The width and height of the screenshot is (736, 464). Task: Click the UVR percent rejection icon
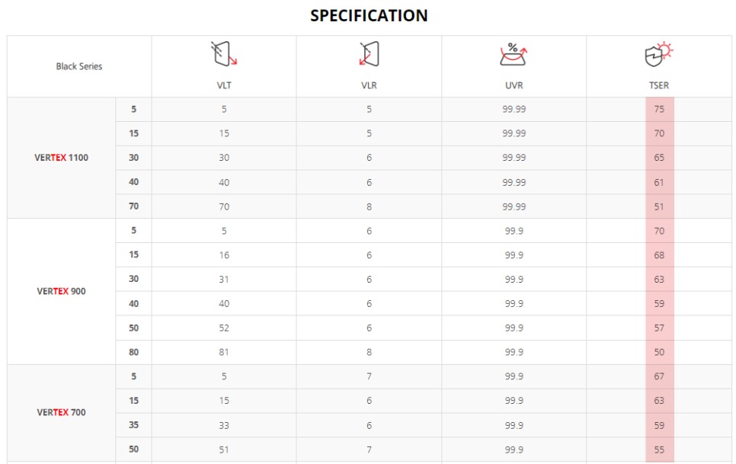[x=514, y=55]
